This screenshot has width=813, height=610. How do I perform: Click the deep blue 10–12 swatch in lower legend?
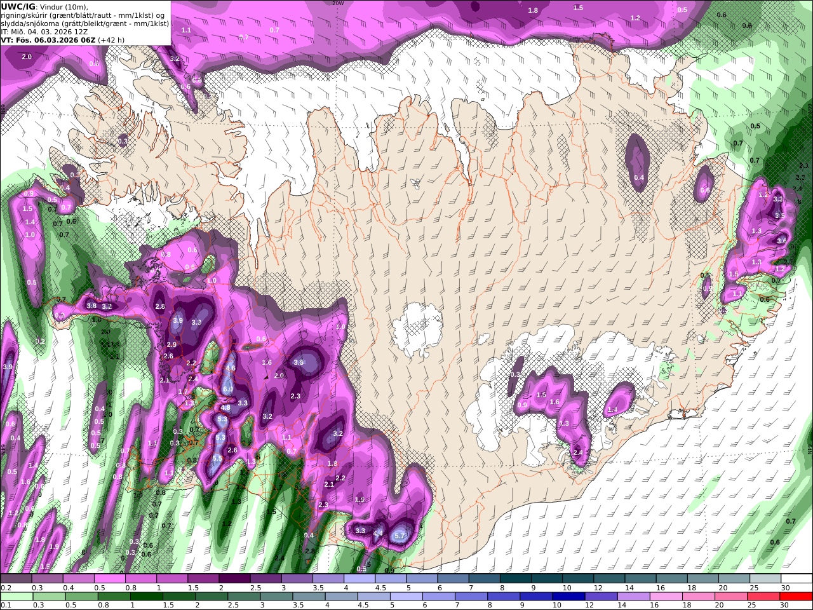point(568,597)
